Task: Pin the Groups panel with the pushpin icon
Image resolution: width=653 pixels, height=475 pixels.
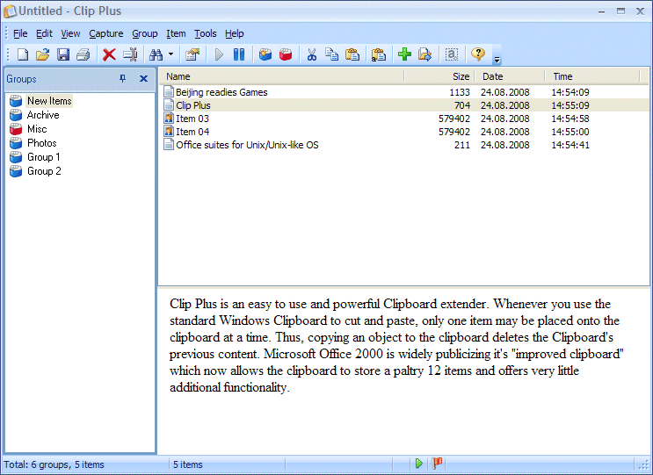Action: [x=122, y=78]
